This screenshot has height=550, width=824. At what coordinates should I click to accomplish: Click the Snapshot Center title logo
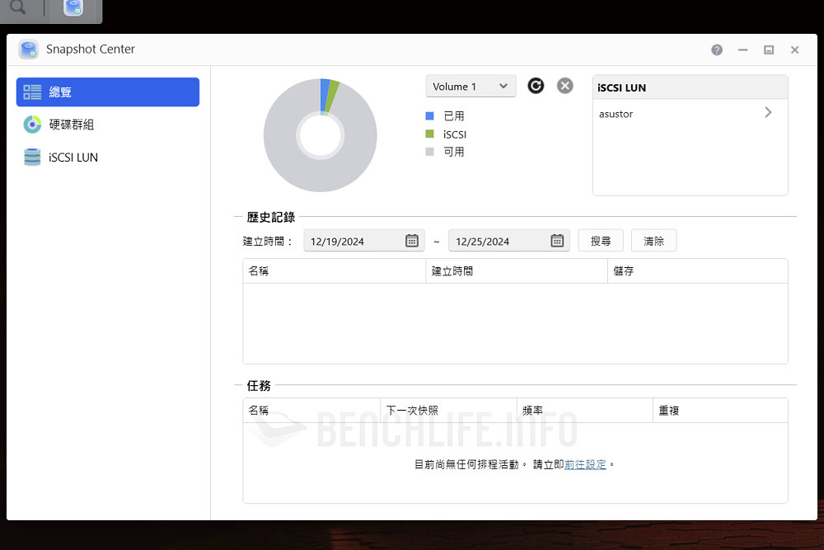(29, 49)
